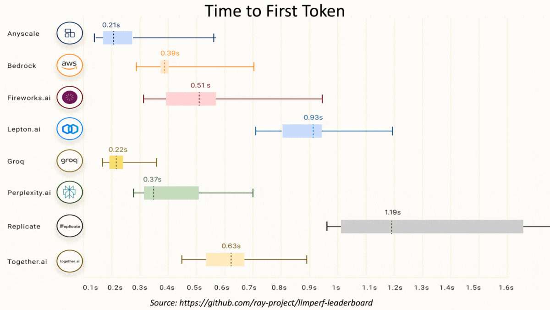Select the Fireworks.ai pink box bar
Viewport: 550px width, 310px height.
191,99
